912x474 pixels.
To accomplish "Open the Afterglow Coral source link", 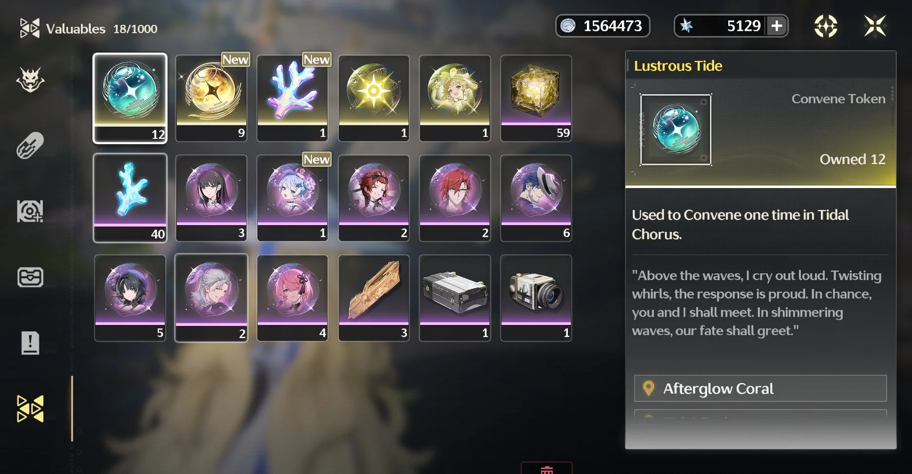I will pyautogui.click(x=760, y=388).
